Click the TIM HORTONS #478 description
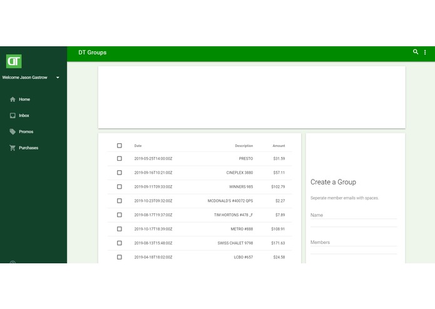This screenshot has width=435, height=309. [233, 215]
